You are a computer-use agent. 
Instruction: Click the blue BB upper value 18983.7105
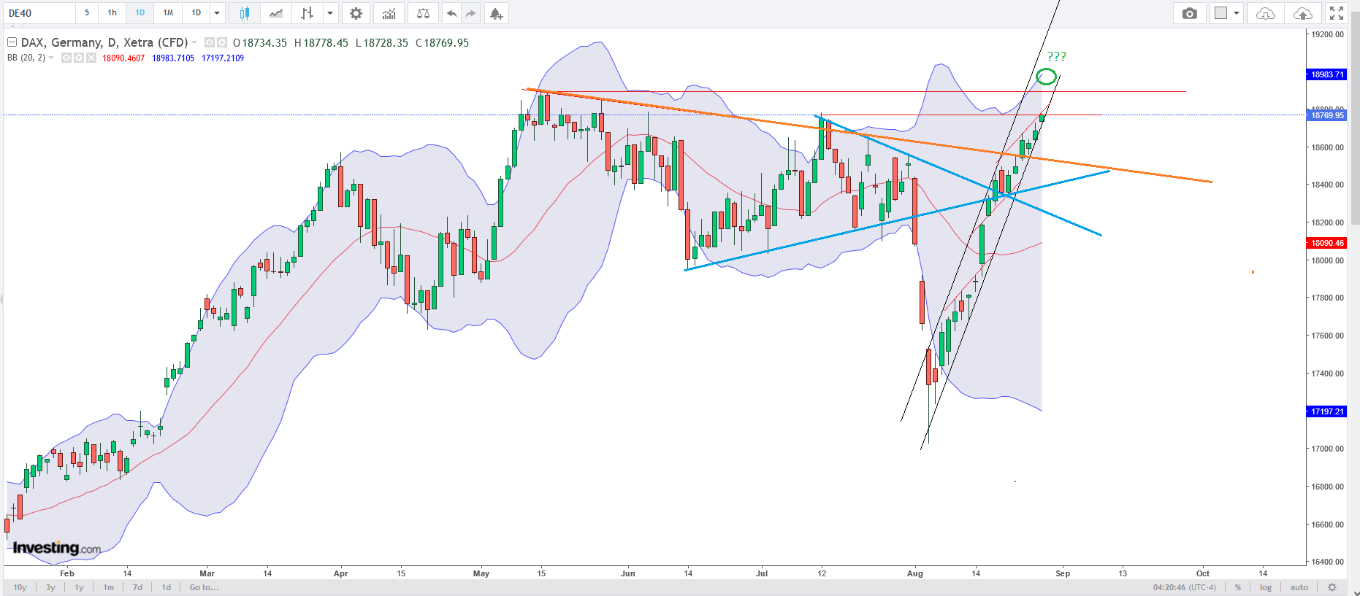(173, 58)
